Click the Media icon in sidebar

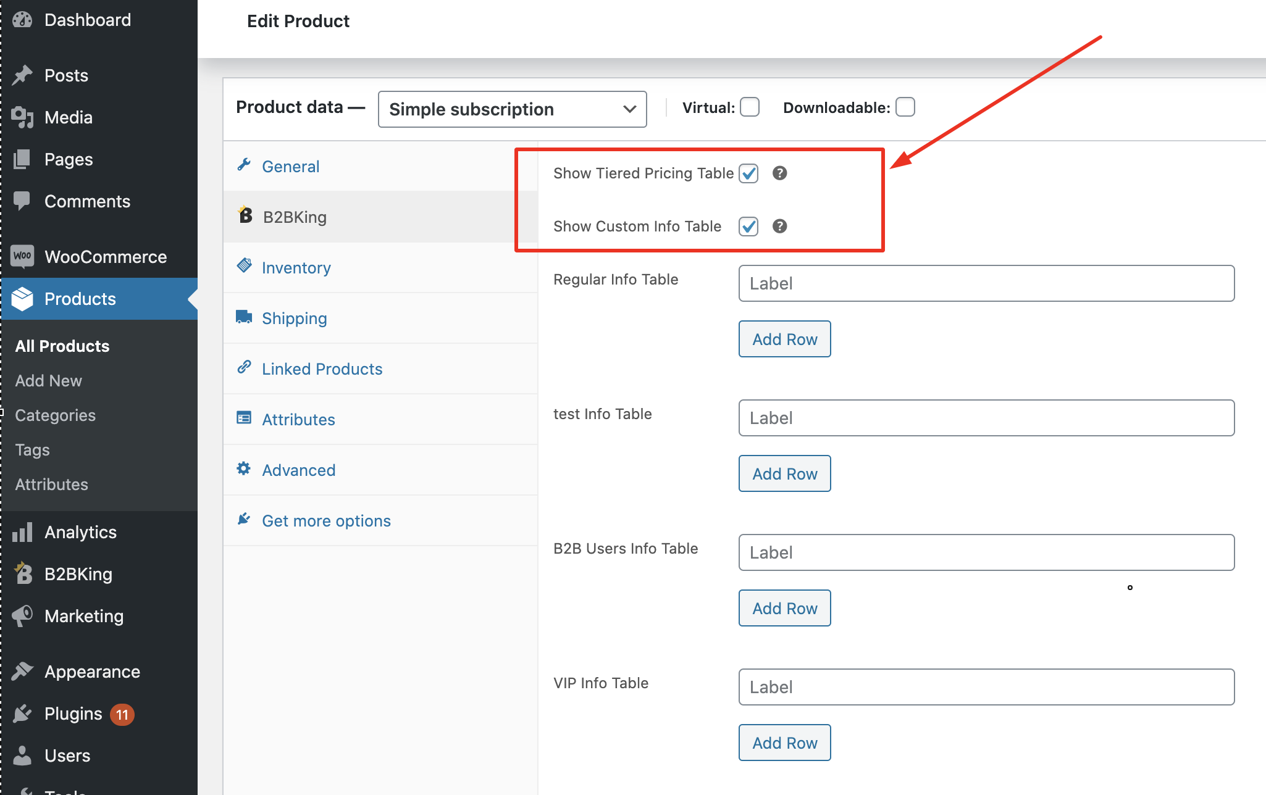tap(22, 117)
